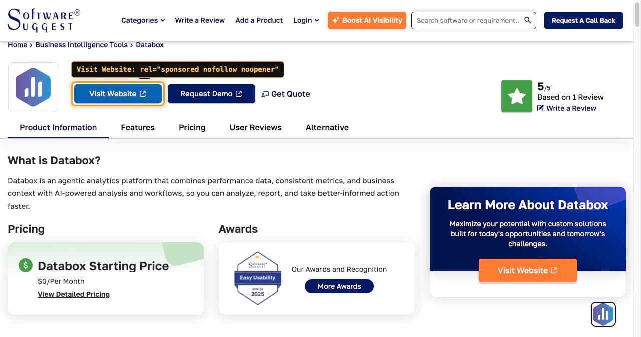Click Request A Call Back button
Viewport: 641px width, 337px height.
[583, 20]
